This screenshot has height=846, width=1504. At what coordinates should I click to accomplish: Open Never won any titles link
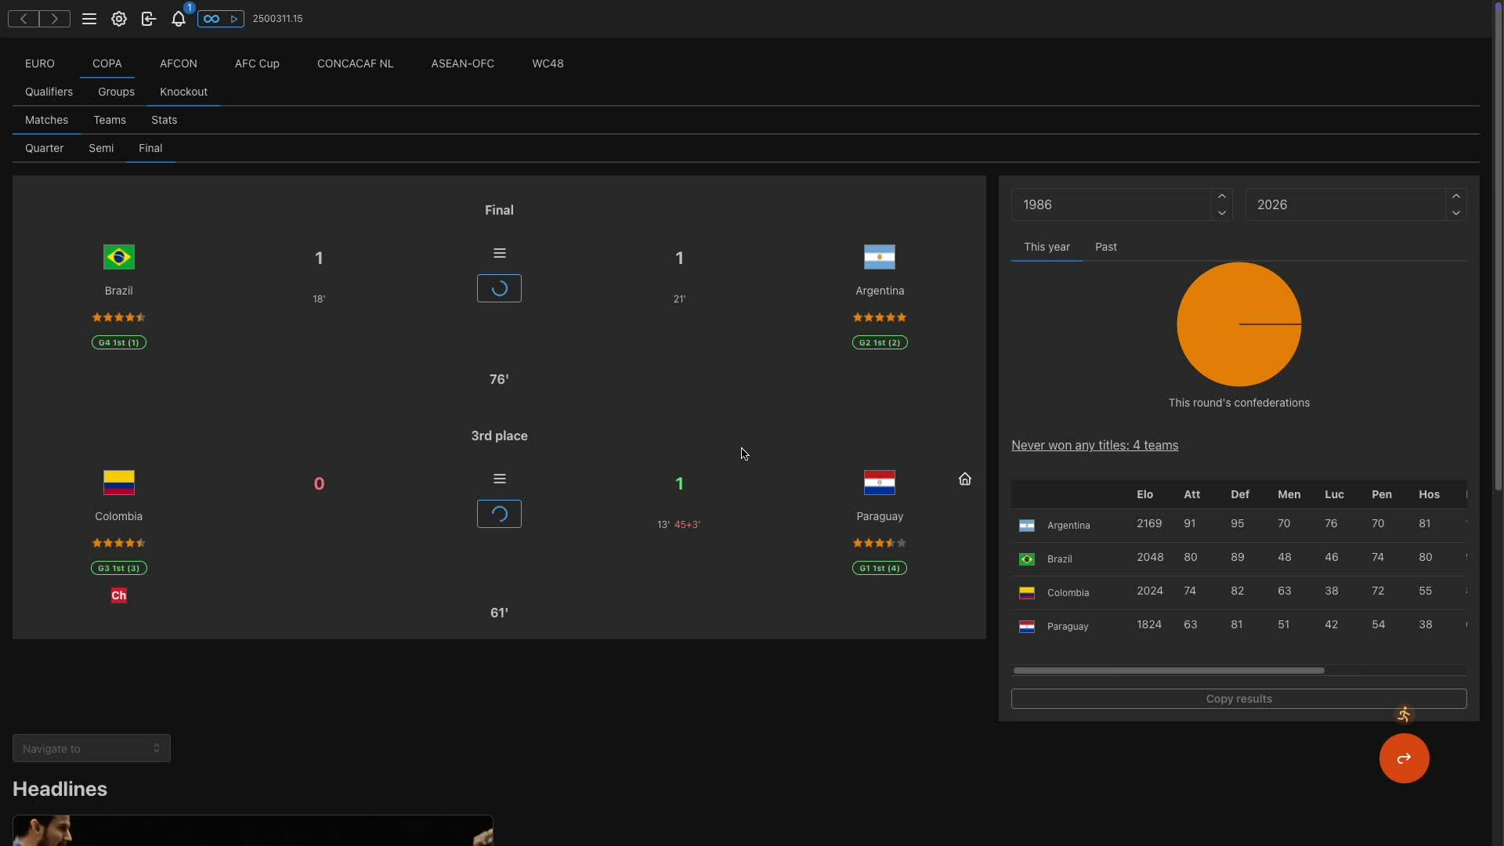pos(1094,445)
